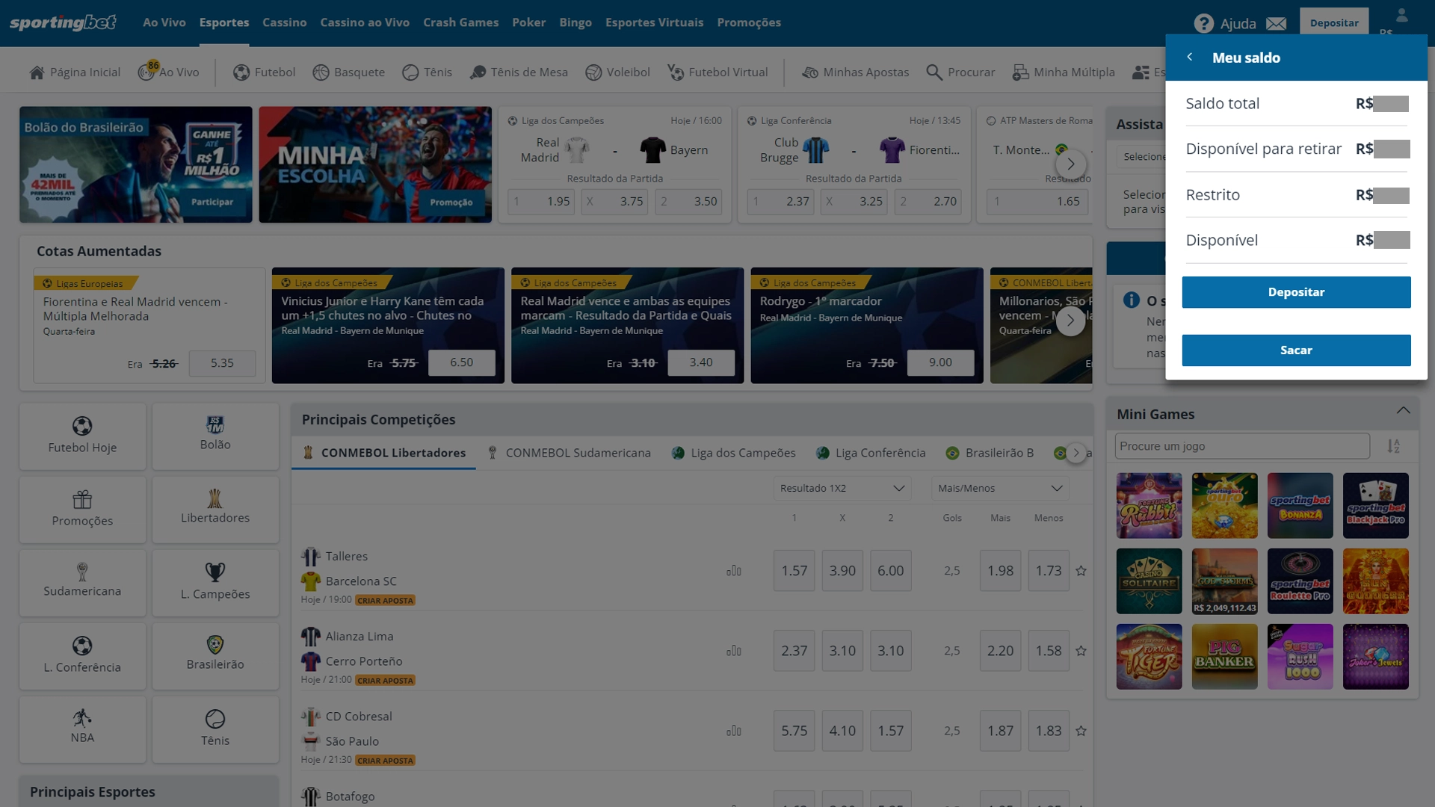Open the L. Campeões tile
1435x807 pixels.
click(215, 583)
